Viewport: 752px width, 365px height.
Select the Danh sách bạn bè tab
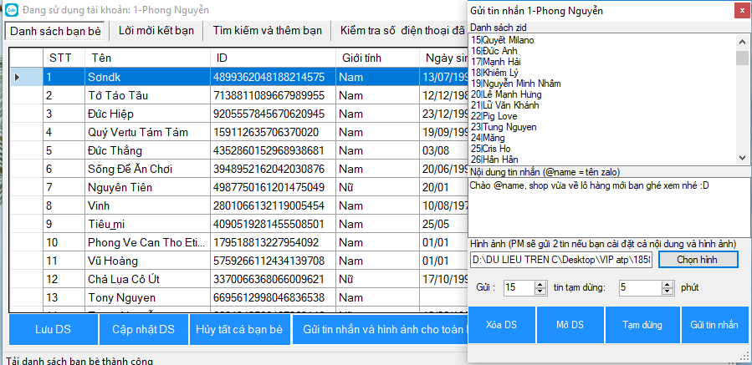[x=56, y=31]
